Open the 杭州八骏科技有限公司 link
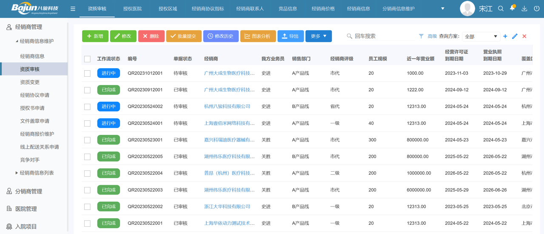The width and height of the screenshot is (544, 234). tap(227, 106)
